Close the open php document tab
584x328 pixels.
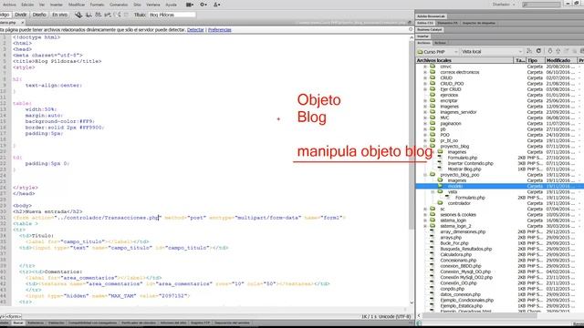[x=22, y=23]
